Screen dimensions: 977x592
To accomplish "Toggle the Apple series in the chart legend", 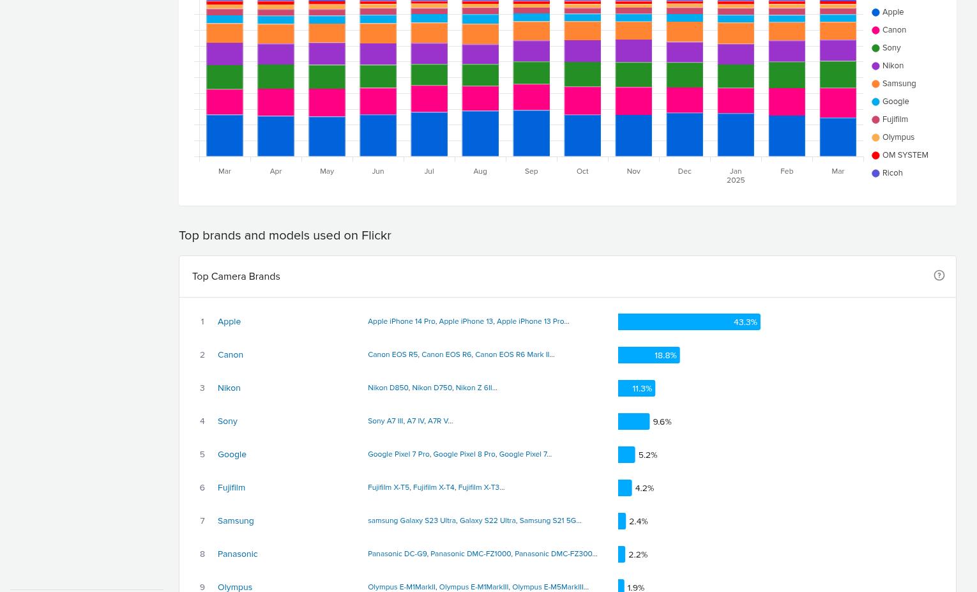I will coord(892,12).
